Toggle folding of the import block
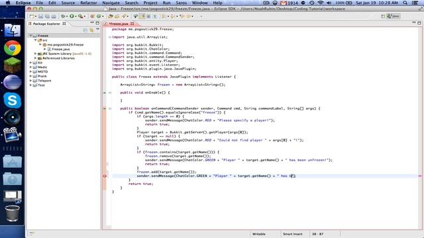424x238 pixels. coord(110,37)
